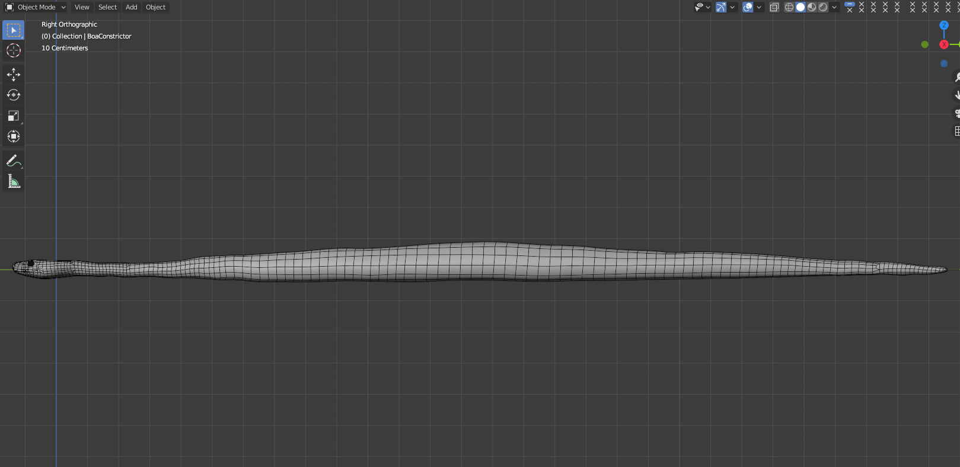Screen dimensions: 960x467
Task: Switch to Solid shading
Action: tap(800, 7)
